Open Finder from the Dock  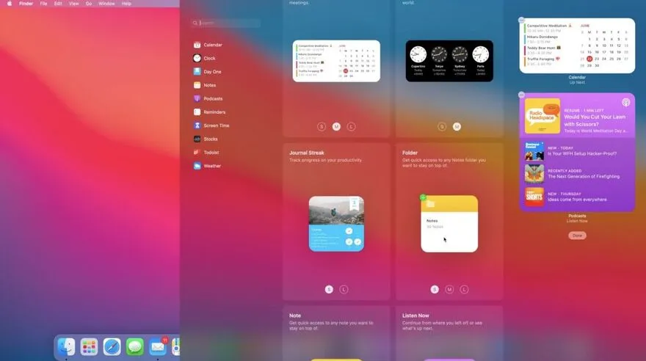66,346
